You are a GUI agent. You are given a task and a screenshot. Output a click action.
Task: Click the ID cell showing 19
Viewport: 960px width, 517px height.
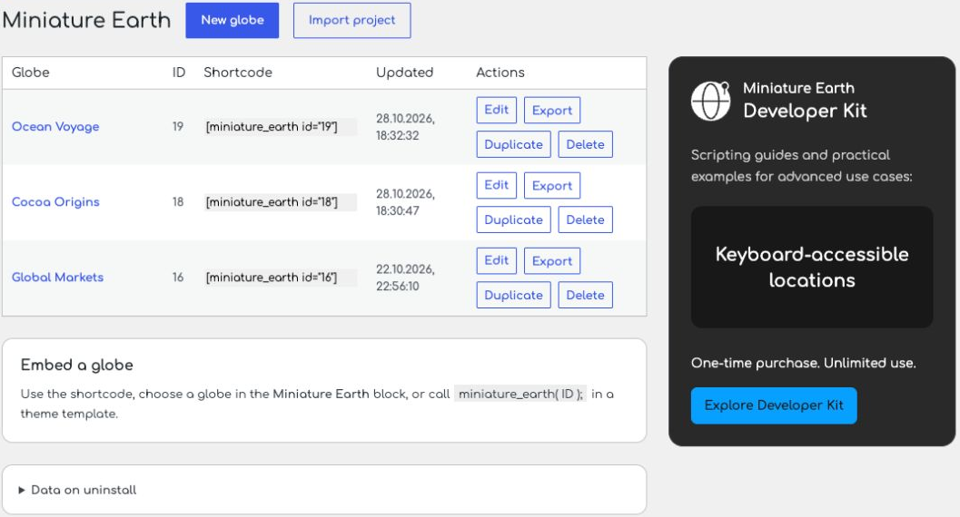click(x=177, y=126)
